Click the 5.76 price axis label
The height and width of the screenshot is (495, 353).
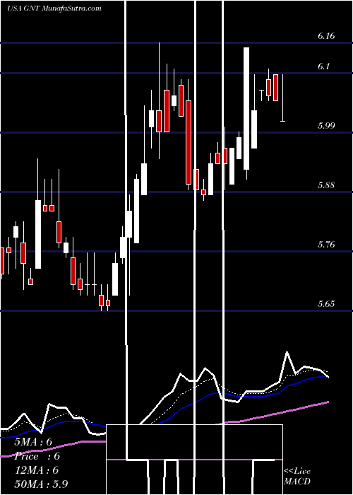[326, 245]
